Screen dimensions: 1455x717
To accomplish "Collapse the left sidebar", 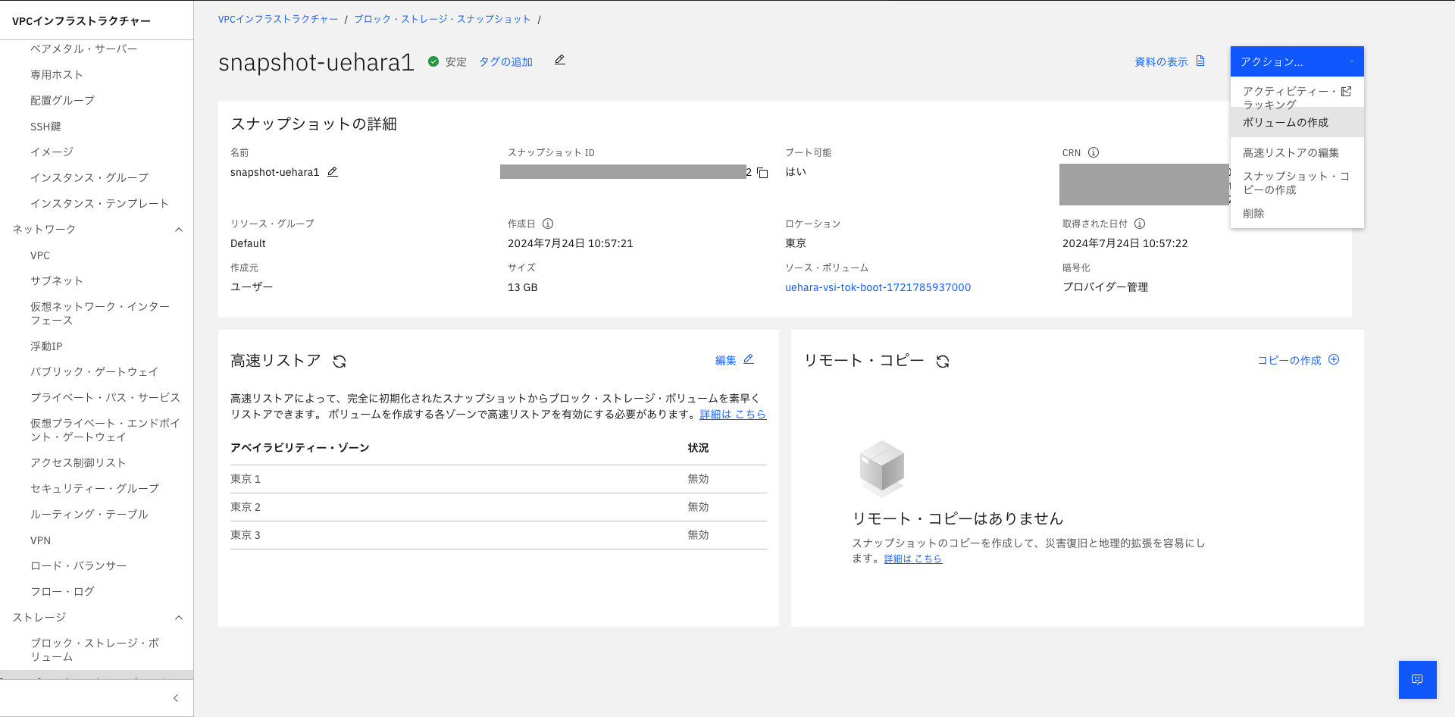I will click(x=175, y=698).
